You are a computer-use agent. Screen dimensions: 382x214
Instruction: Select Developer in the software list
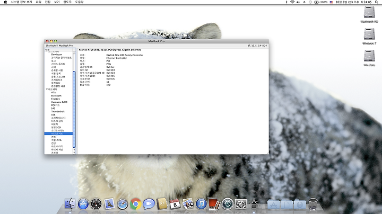57,55
